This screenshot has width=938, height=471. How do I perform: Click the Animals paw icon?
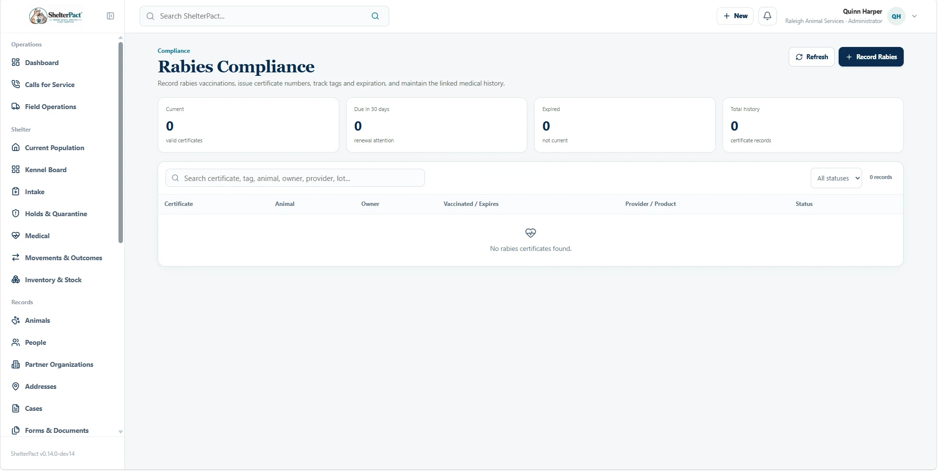tap(16, 320)
